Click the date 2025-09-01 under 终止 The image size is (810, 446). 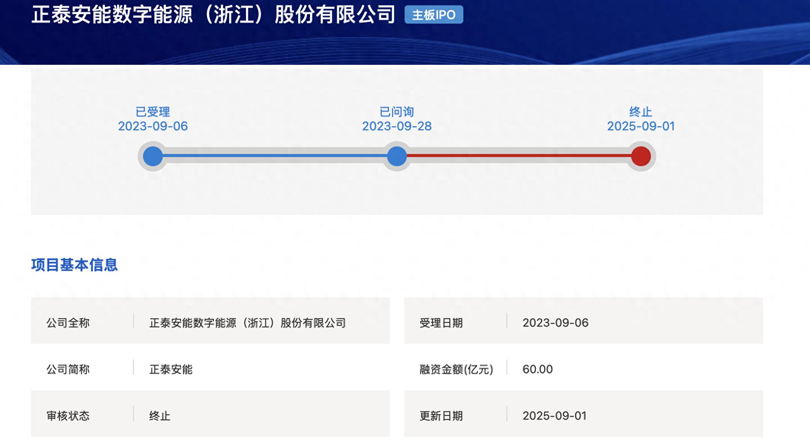click(x=641, y=126)
